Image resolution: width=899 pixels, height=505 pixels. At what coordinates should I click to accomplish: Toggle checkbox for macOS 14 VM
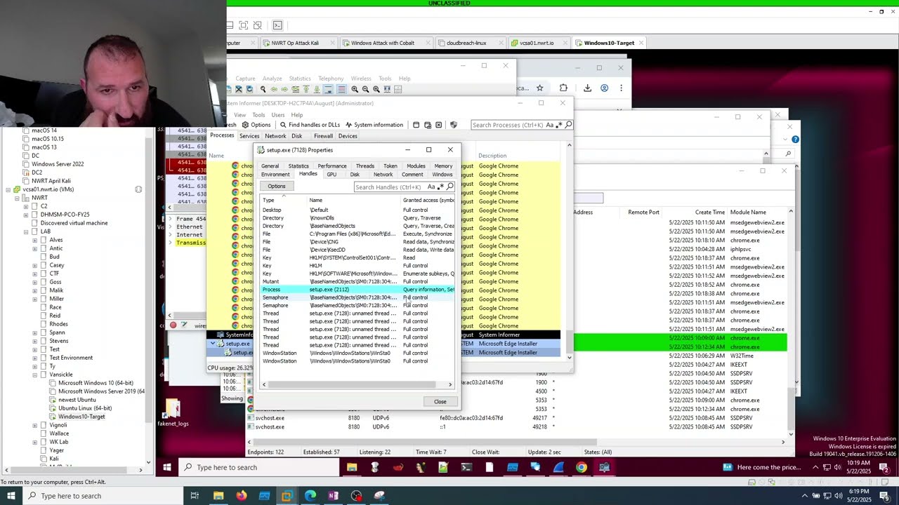[26, 130]
